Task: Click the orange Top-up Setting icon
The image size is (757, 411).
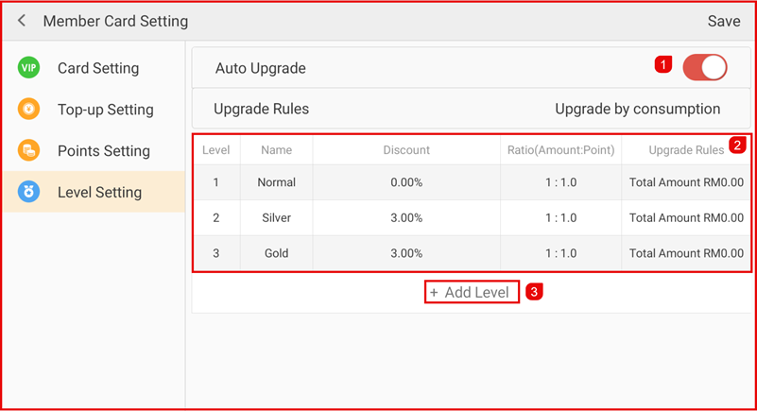Action: [29, 110]
